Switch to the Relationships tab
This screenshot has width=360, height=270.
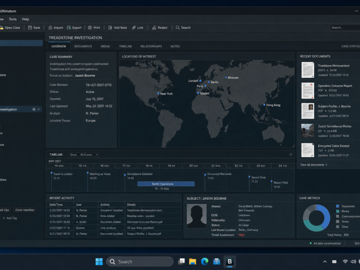[x=151, y=46]
